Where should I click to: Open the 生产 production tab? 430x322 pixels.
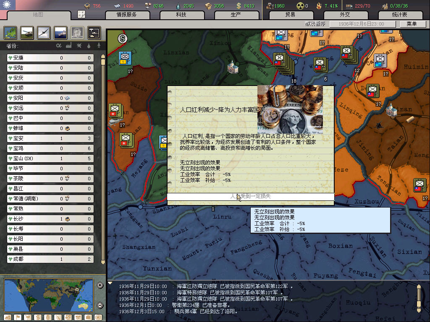pyautogui.click(x=236, y=15)
